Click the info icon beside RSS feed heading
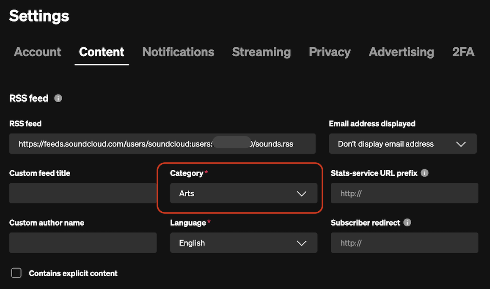The width and height of the screenshot is (490, 289). (58, 98)
